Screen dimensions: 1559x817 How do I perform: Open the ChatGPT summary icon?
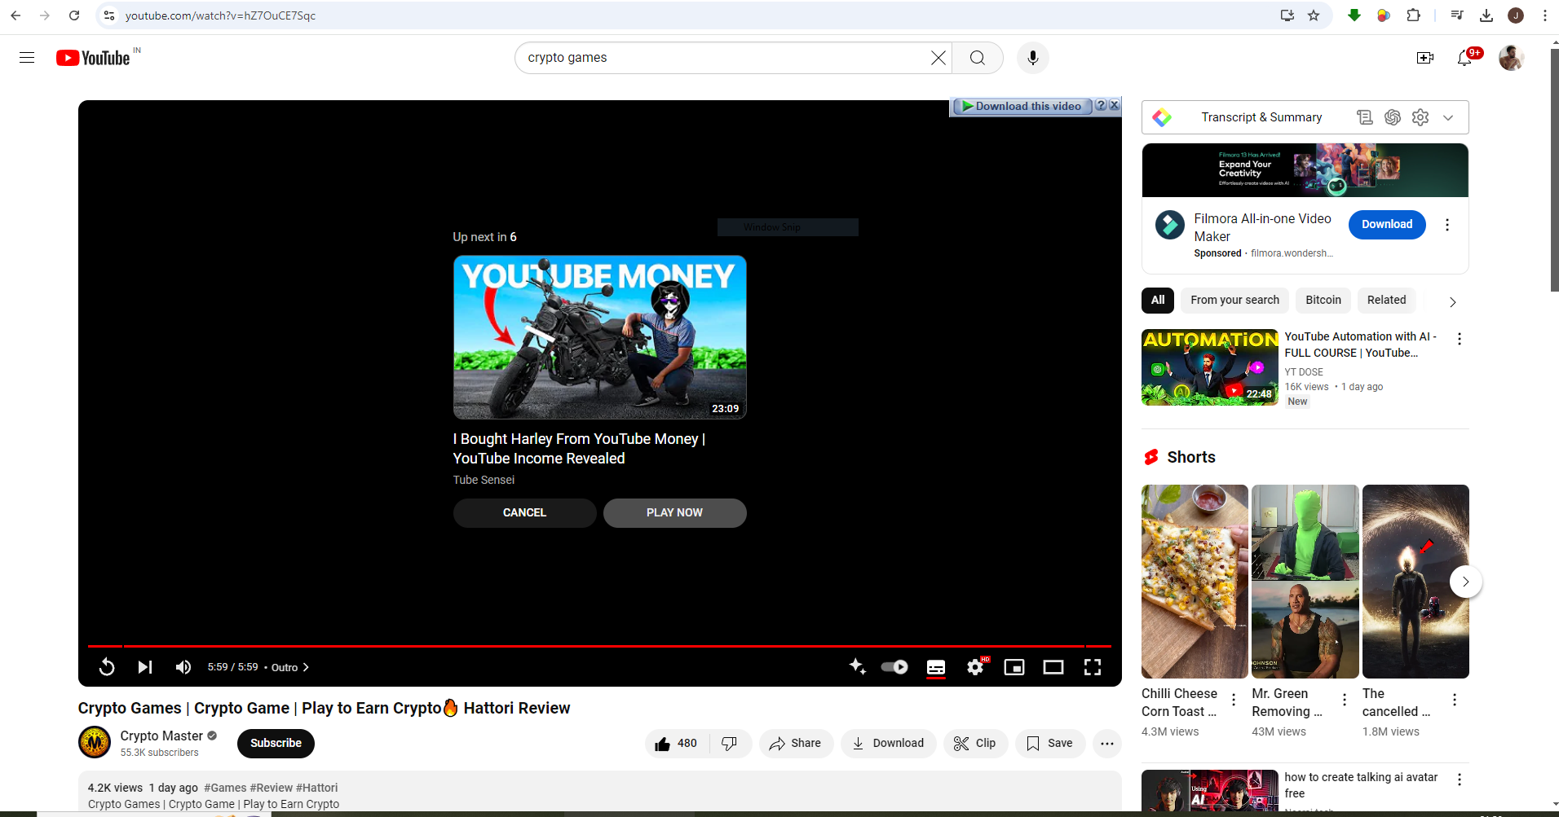(x=1393, y=117)
